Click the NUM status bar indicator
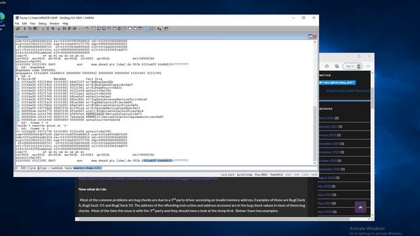Image resolution: width=420 pixels, height=236 pixels. pos(314,175)
